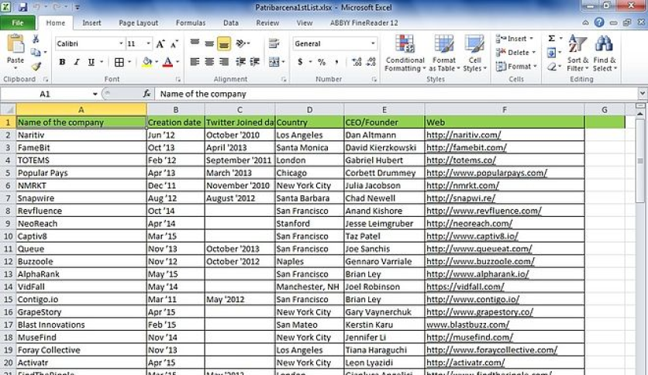The width and height of the screenshot is (648, 375).
Task: Increase font size with Grow Font
Action: [160, 44]
